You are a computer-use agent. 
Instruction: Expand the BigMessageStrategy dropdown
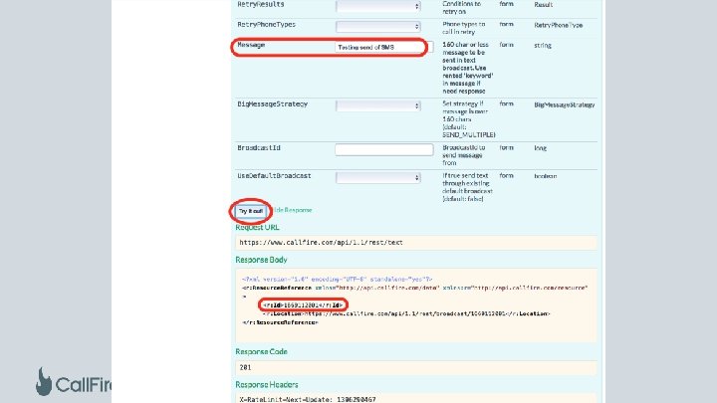pyautogui.click(x=377, y=105)
